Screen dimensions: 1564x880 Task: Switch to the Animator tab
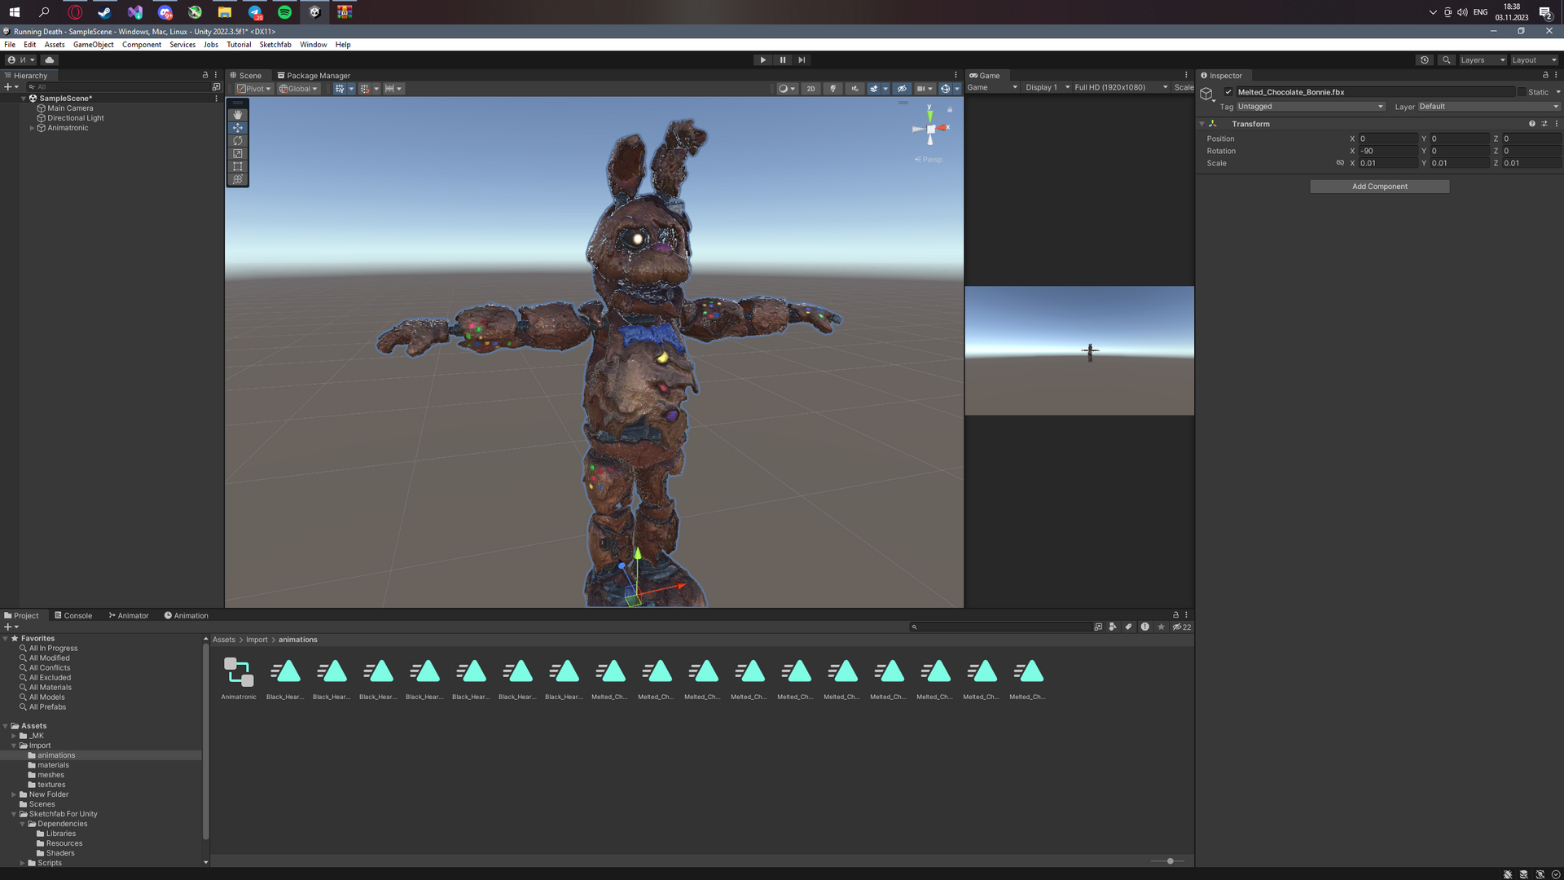pos(129,616)
